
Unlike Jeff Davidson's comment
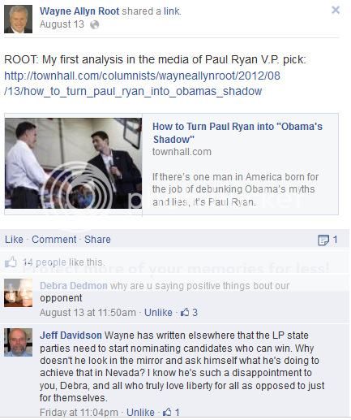140,412
